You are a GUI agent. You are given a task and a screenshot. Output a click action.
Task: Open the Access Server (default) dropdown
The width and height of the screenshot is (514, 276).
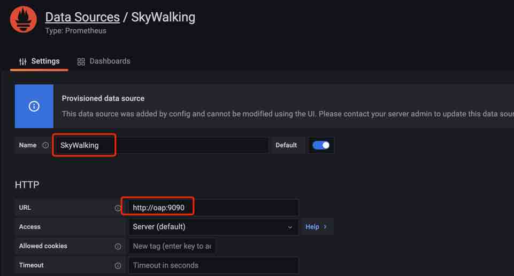coord(213,227)
